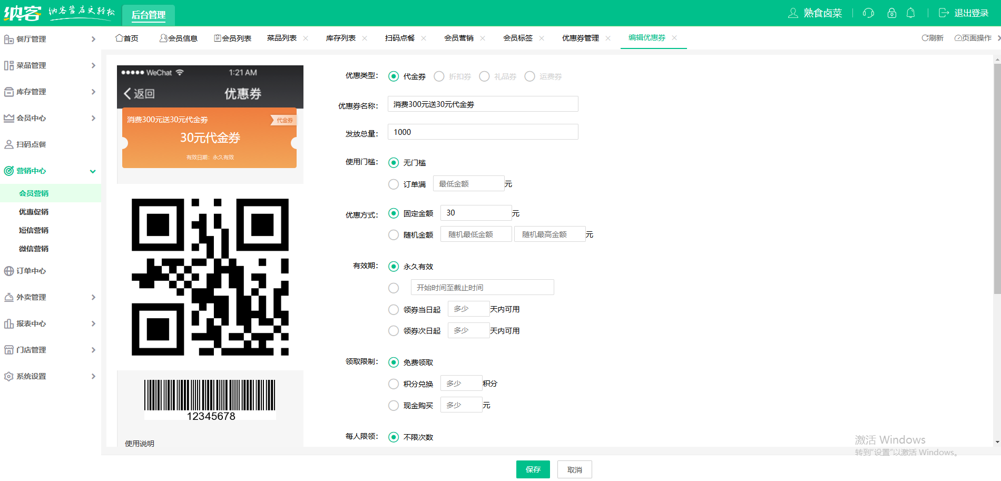Switch to the 会员列表 tab
1001x481 pixels.
pyautogui.click(x=232, y=38)
